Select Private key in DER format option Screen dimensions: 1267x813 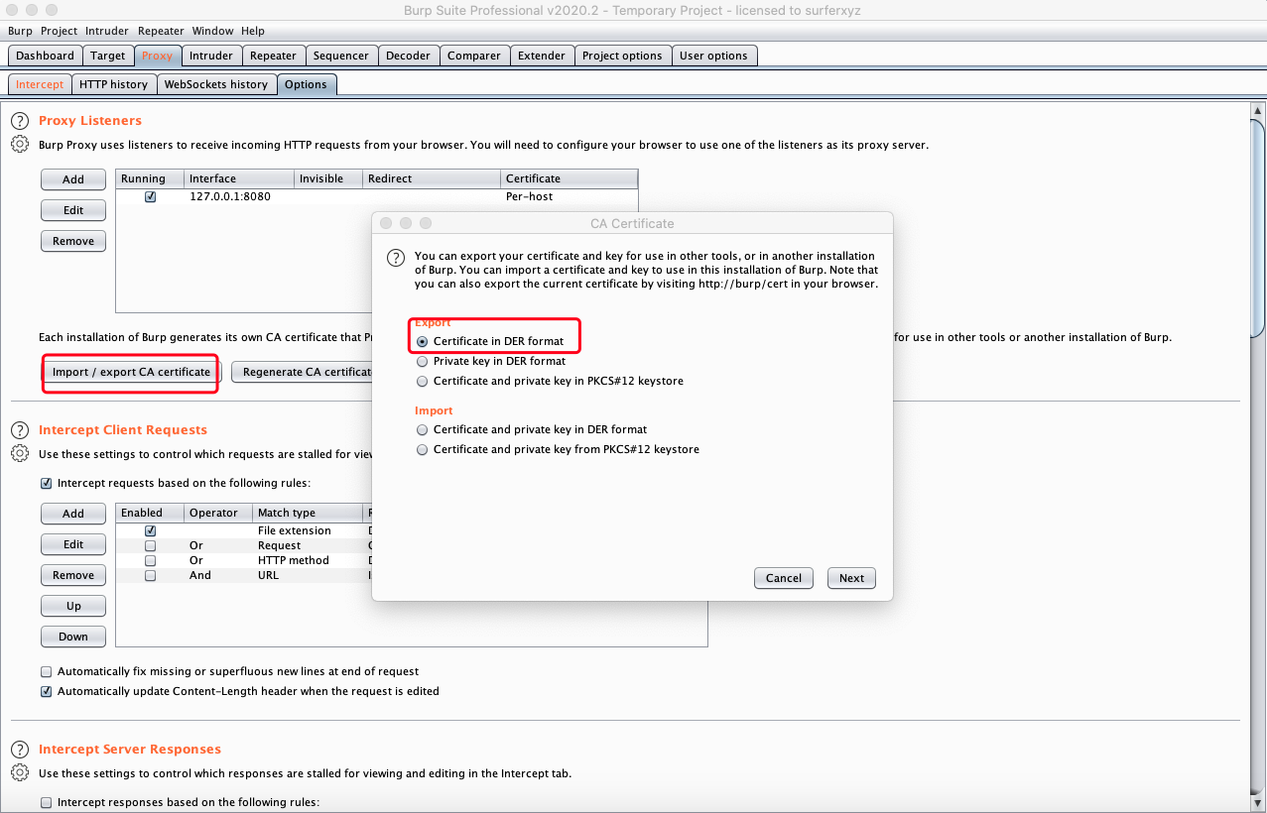423,361
